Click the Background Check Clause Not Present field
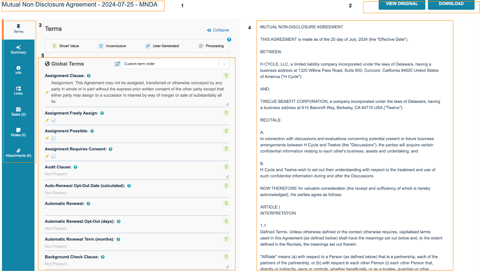481x271 pixels. coord(137,264)
